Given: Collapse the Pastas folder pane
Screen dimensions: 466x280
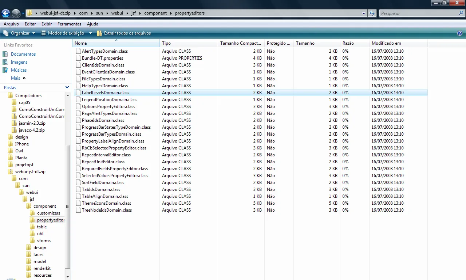Looking at the screenshot, I should coord(67,88).
